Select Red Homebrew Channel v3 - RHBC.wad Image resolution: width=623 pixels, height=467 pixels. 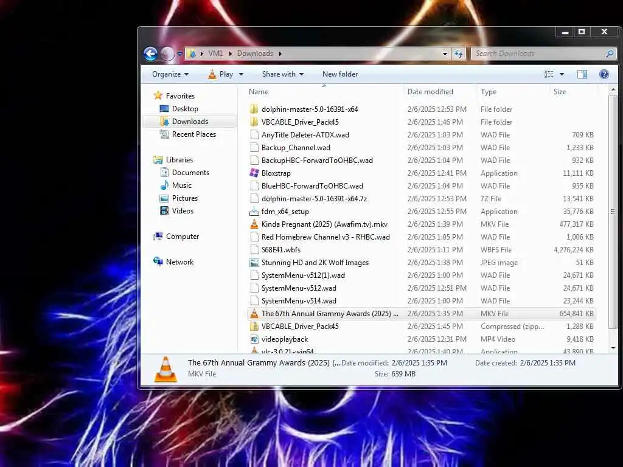(325, 237)
